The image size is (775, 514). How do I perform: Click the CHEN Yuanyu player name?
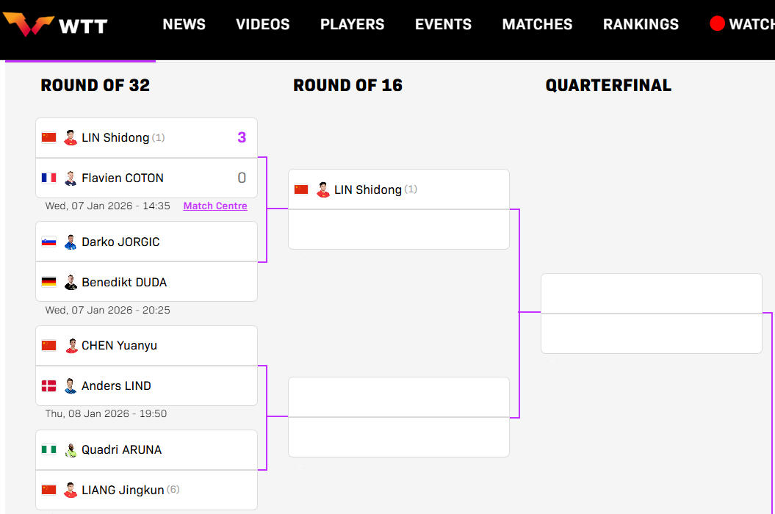pos(119,345)
